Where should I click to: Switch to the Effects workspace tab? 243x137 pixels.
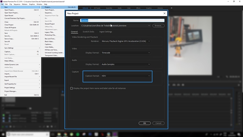(x=138, y=8)
